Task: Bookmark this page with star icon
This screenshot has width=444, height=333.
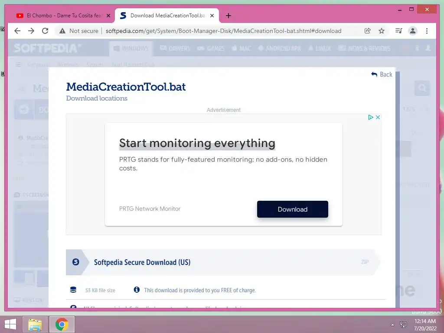Action: [382, 31]
